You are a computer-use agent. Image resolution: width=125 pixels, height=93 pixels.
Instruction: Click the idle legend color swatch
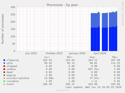point(4,63)
